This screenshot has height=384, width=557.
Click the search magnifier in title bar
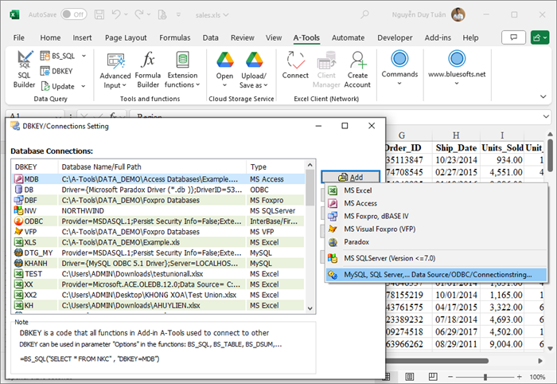[x=364, y=14]
